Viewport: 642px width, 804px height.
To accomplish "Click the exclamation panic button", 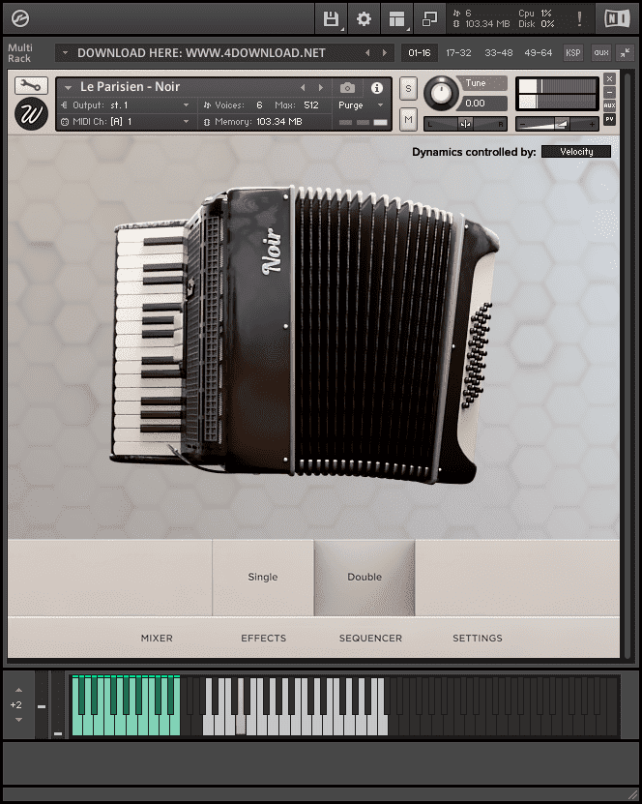I will point(579,18).
